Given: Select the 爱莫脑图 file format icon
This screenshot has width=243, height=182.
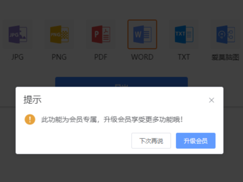Looking at the screenshot, I should coord(226,34).
